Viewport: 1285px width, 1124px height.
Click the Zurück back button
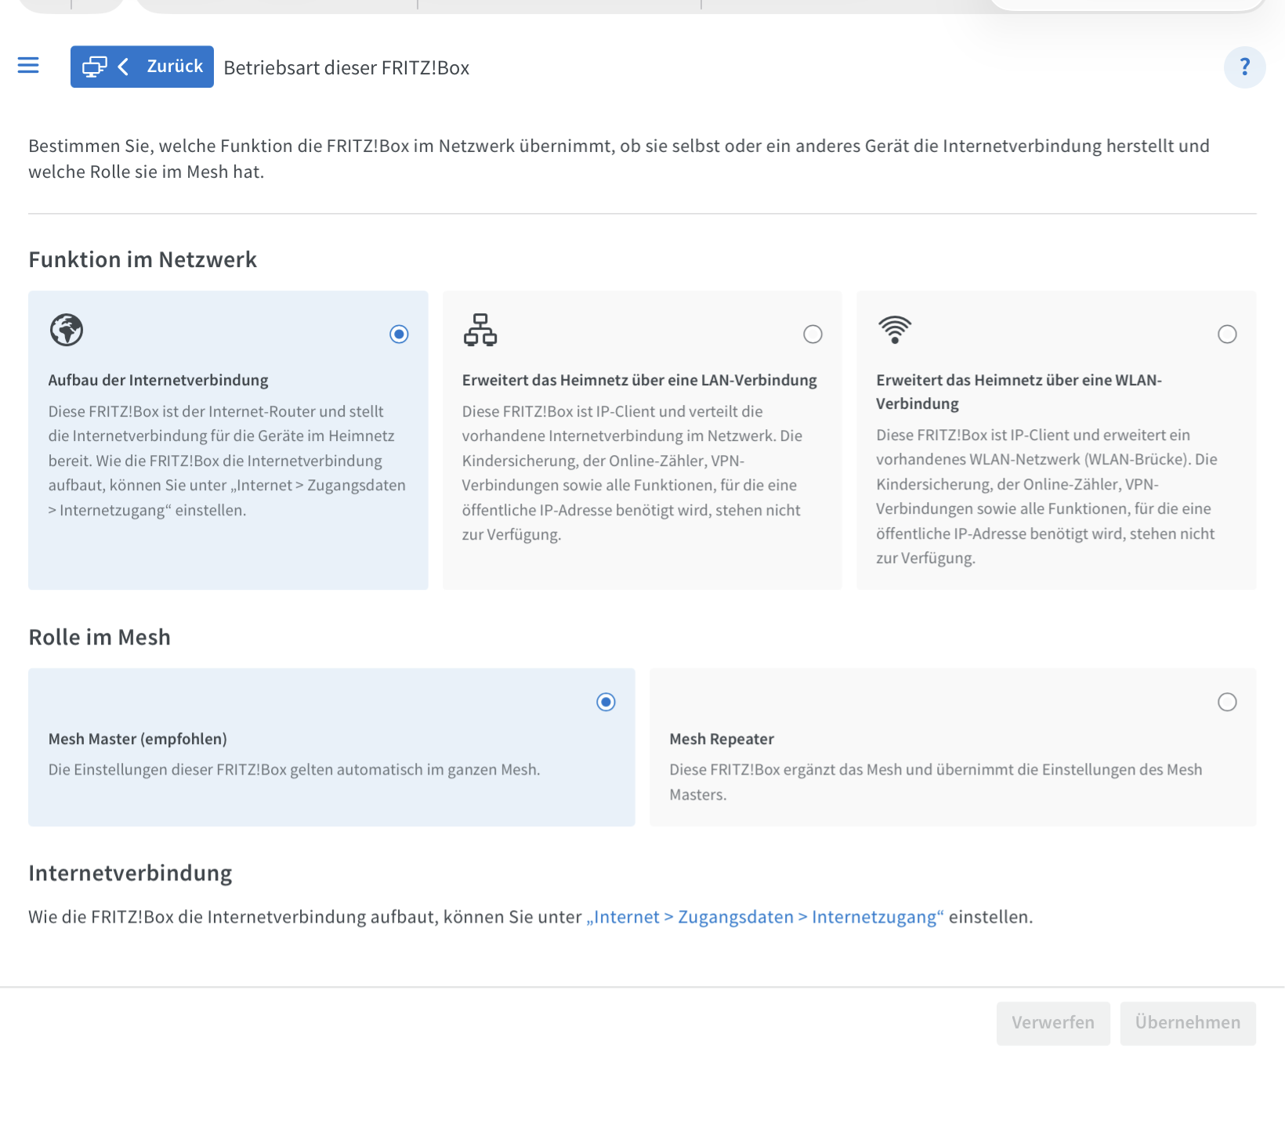click(142, 67)
